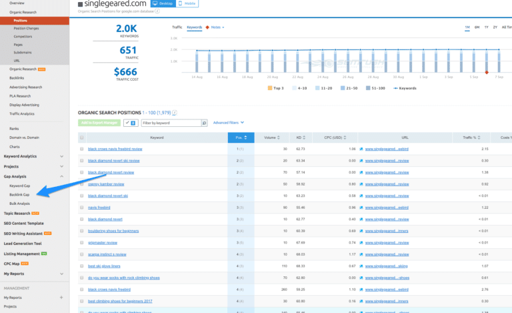Open external link icon for black crows navis freebird review
This screenshot has height=313, width=512.
(x=361, y=149)
